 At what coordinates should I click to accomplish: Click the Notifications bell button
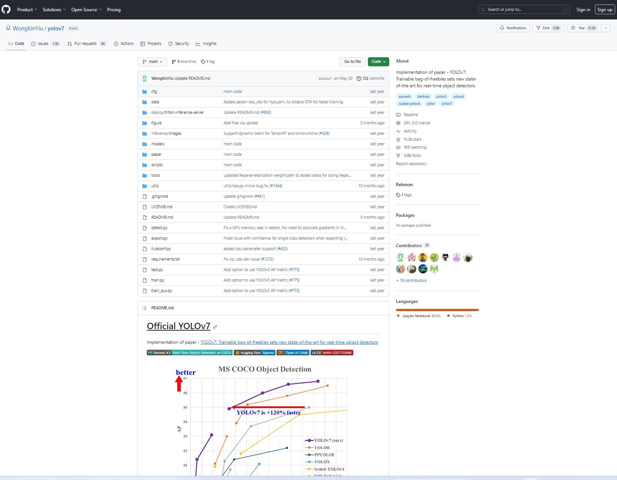coord(513,28)
